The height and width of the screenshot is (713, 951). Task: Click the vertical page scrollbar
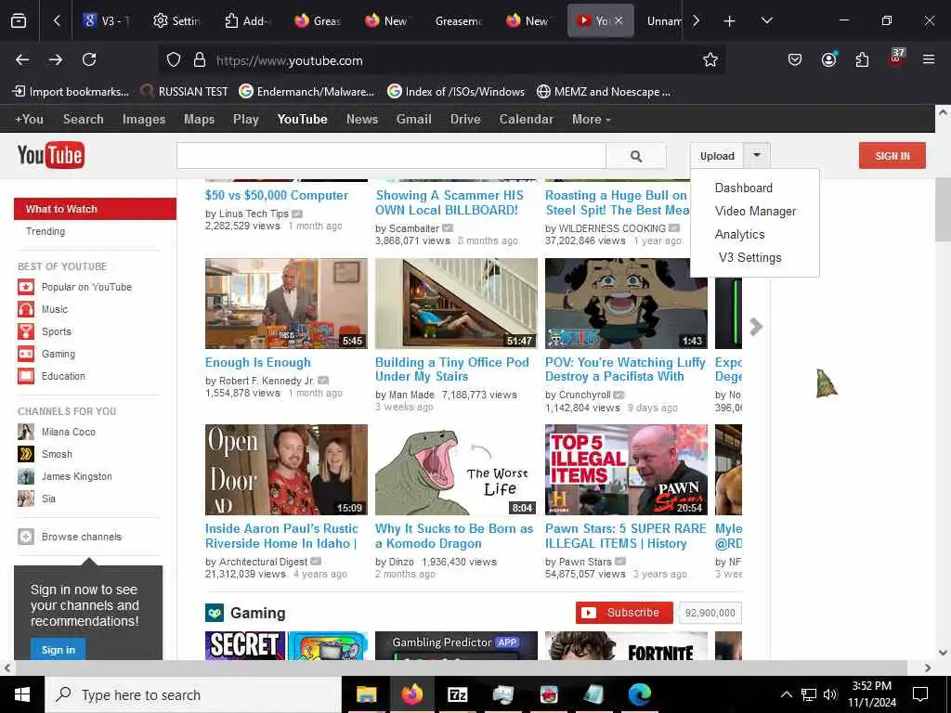[x=943, y=210]
